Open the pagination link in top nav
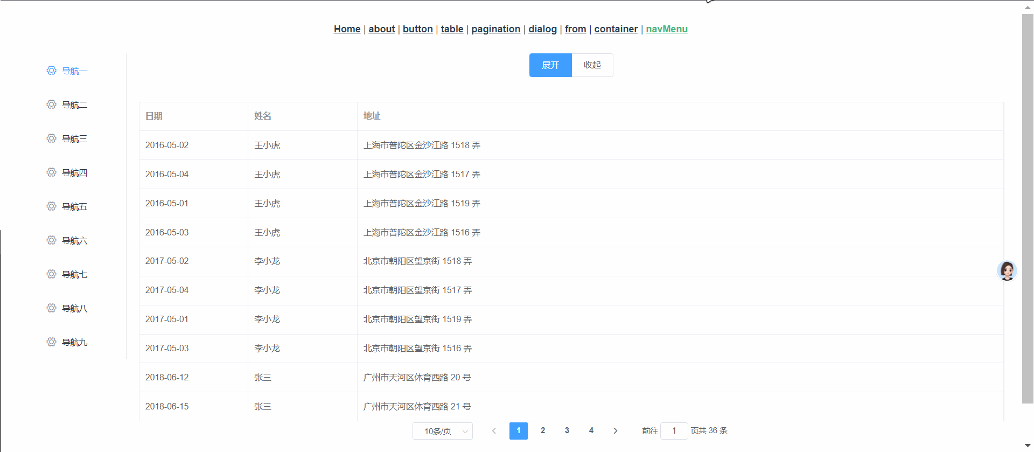 495,29
